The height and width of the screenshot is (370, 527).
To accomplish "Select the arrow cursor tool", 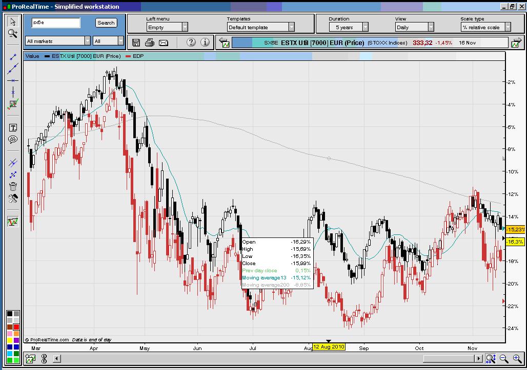I will pos(13,22).
